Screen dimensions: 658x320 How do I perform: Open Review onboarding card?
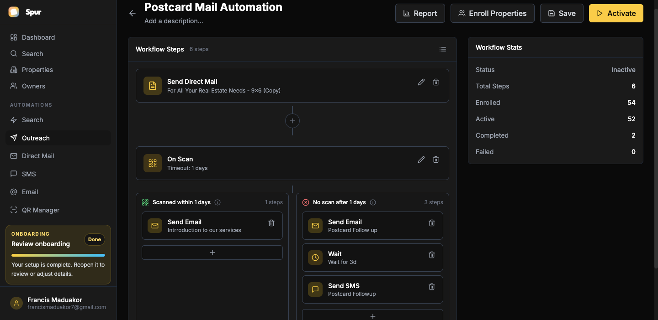[x=58, y=254]
